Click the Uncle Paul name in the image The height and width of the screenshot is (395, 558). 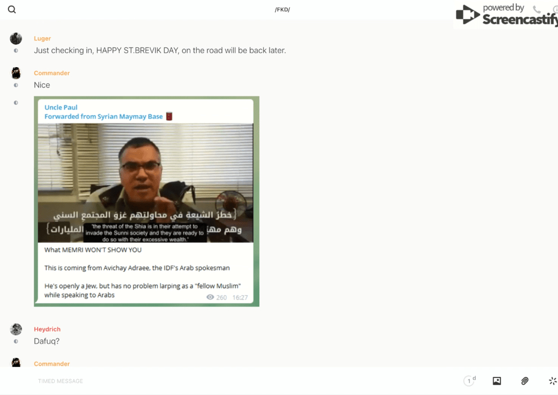[61, 107]
